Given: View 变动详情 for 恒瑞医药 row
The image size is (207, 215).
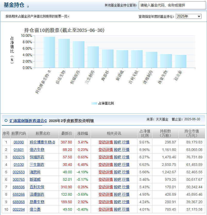Looking at the screenshot, I should pyautogui.click(x=106, y=157).
